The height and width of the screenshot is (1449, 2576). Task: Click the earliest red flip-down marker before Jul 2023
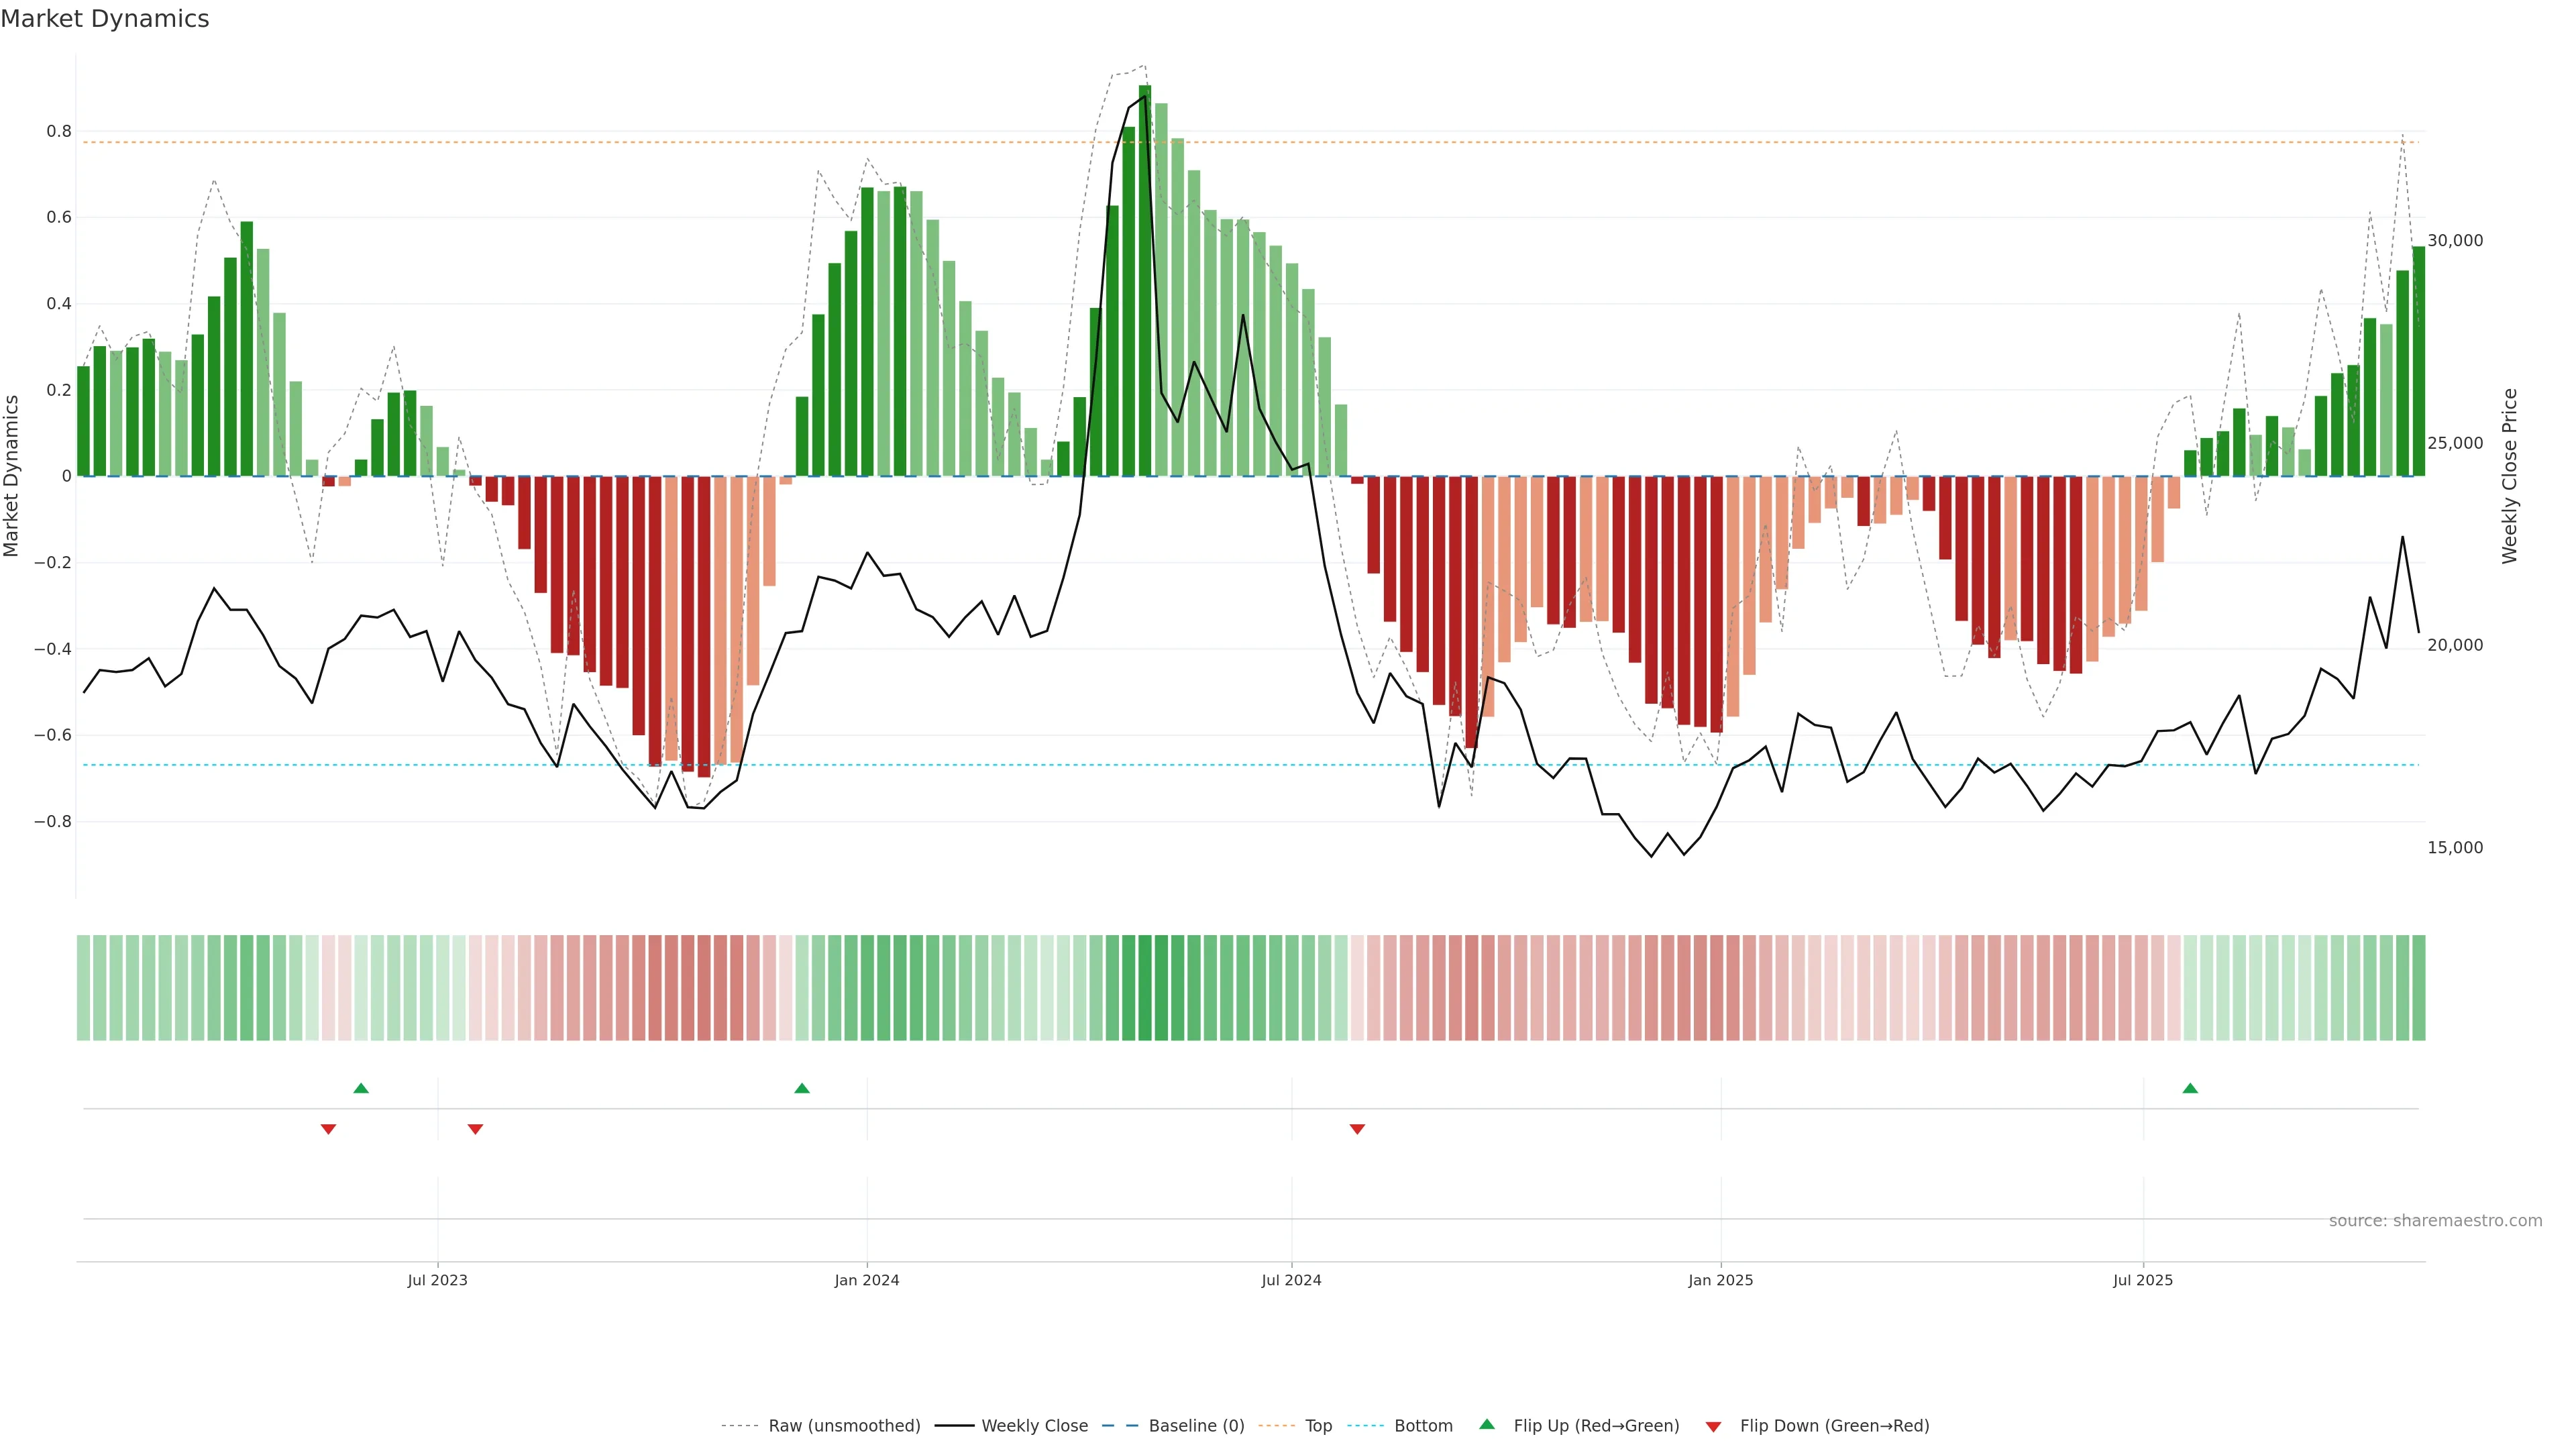coord(328,1129)
